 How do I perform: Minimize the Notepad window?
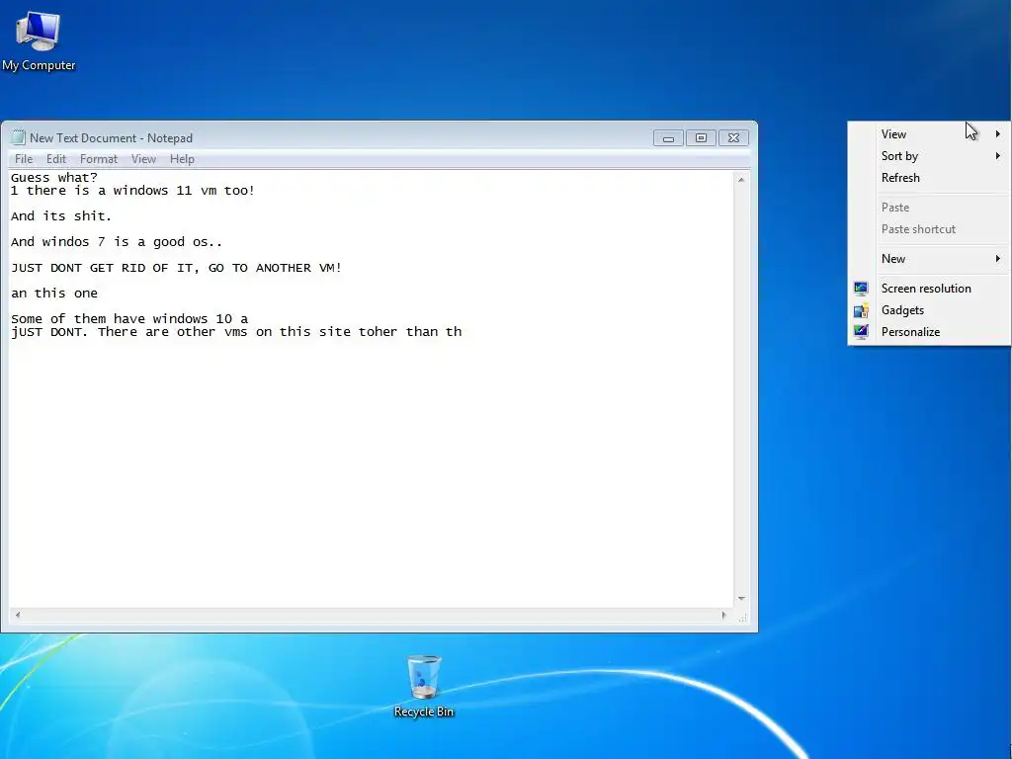point(668,137)
